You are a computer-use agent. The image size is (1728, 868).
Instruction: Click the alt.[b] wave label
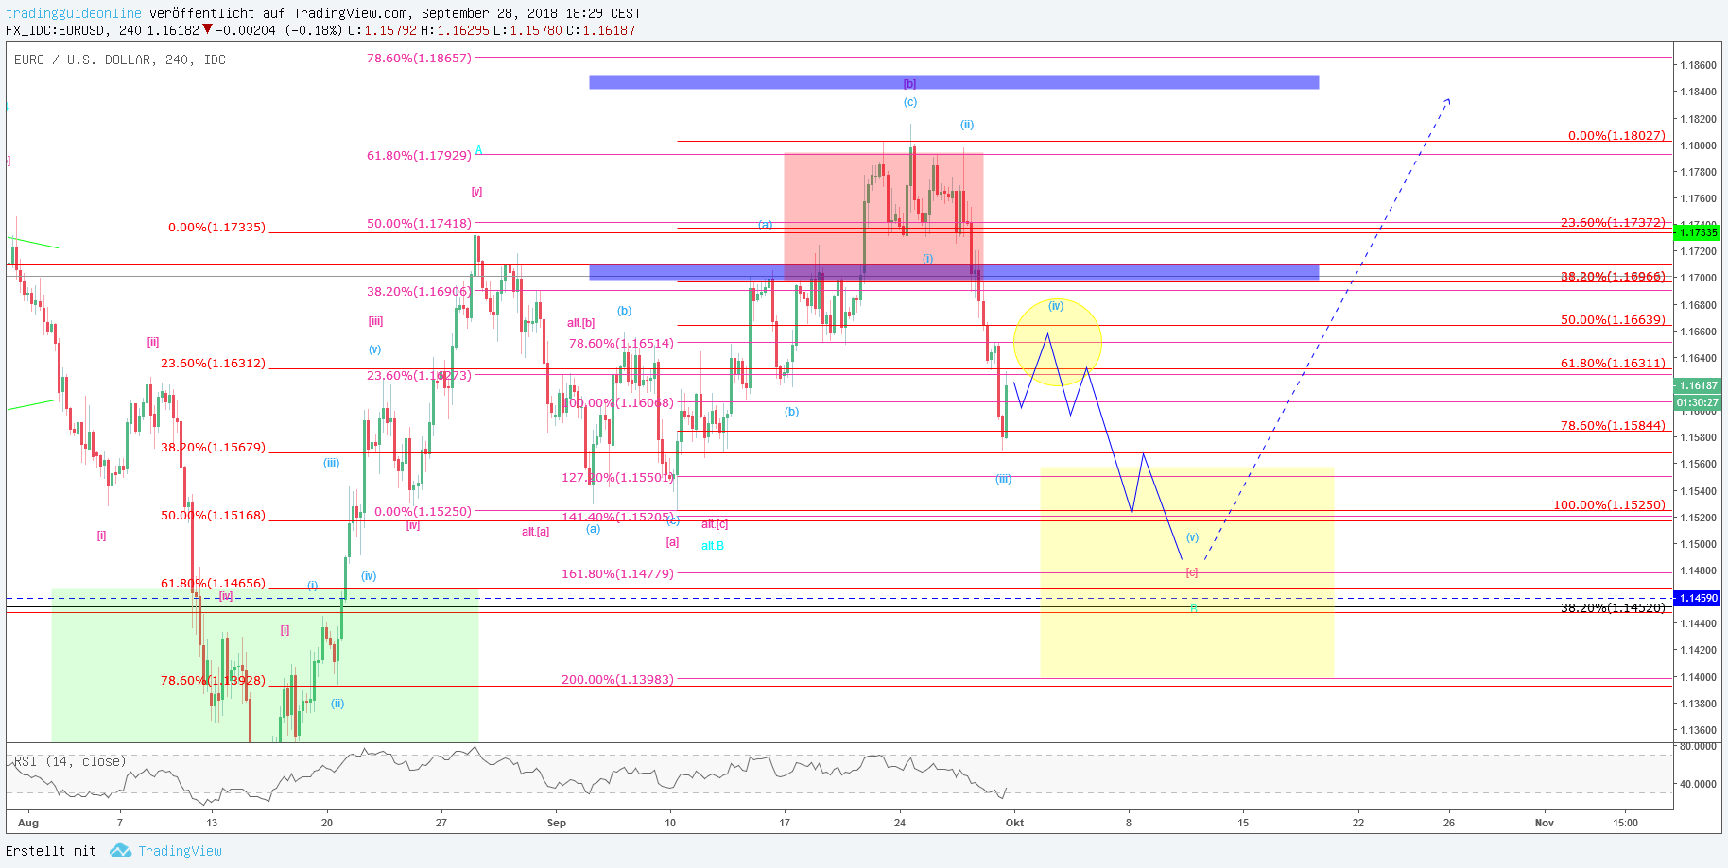(x=580, y=323)
